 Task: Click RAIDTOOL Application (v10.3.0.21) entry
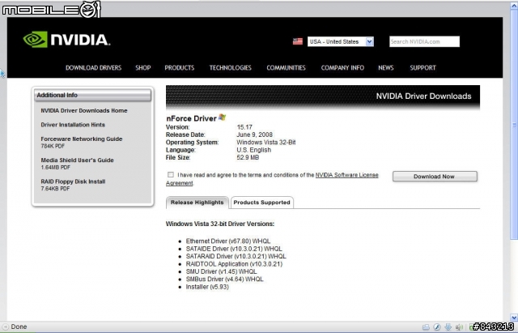pos(234,264)
